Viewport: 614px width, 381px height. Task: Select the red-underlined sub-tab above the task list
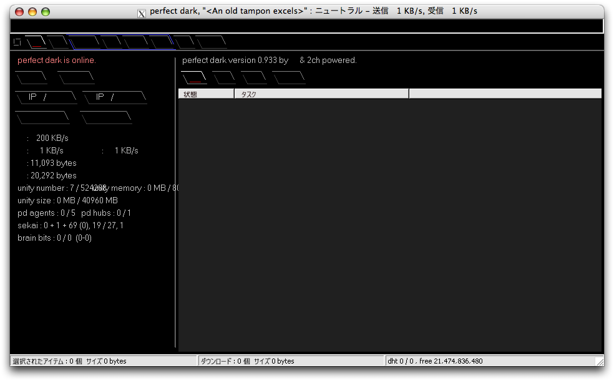194,77
